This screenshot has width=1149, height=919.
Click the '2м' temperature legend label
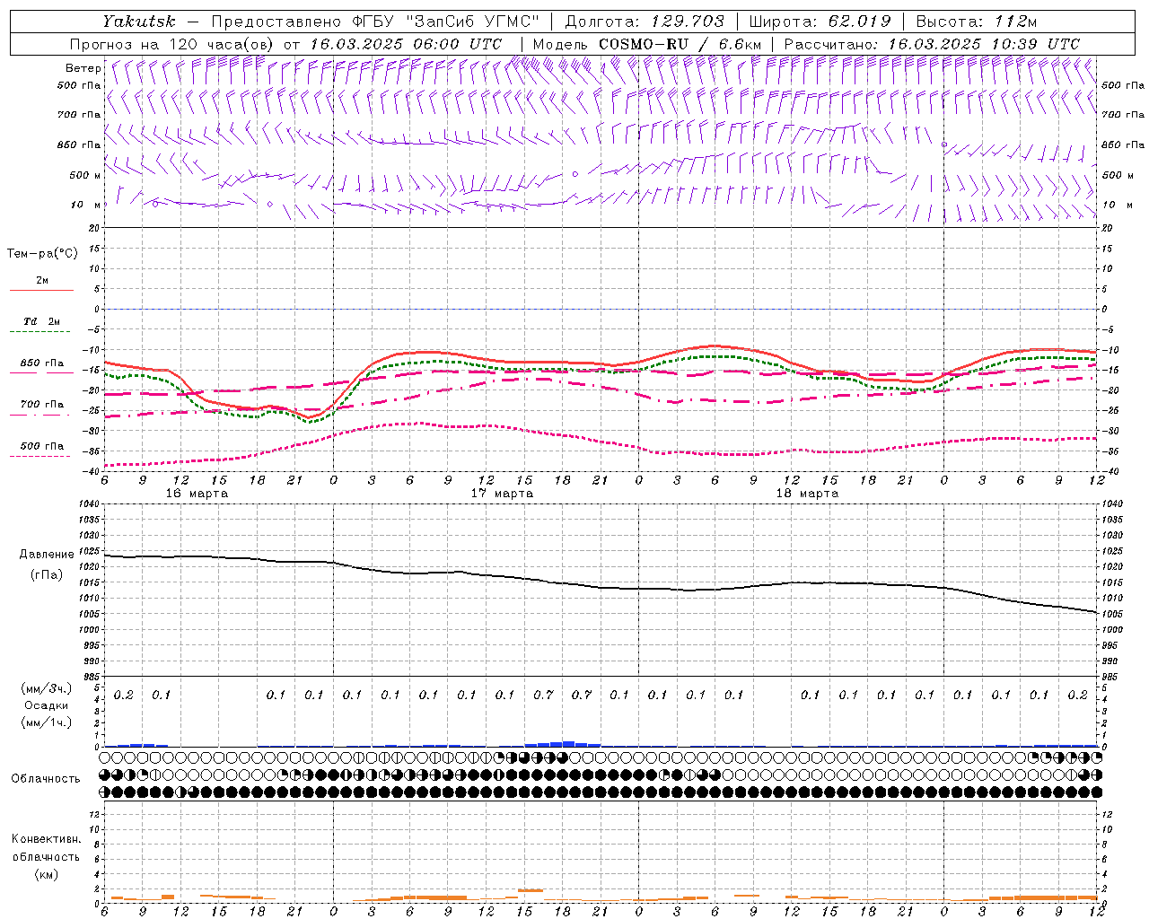pyautogui.click(x=42, y=280)
